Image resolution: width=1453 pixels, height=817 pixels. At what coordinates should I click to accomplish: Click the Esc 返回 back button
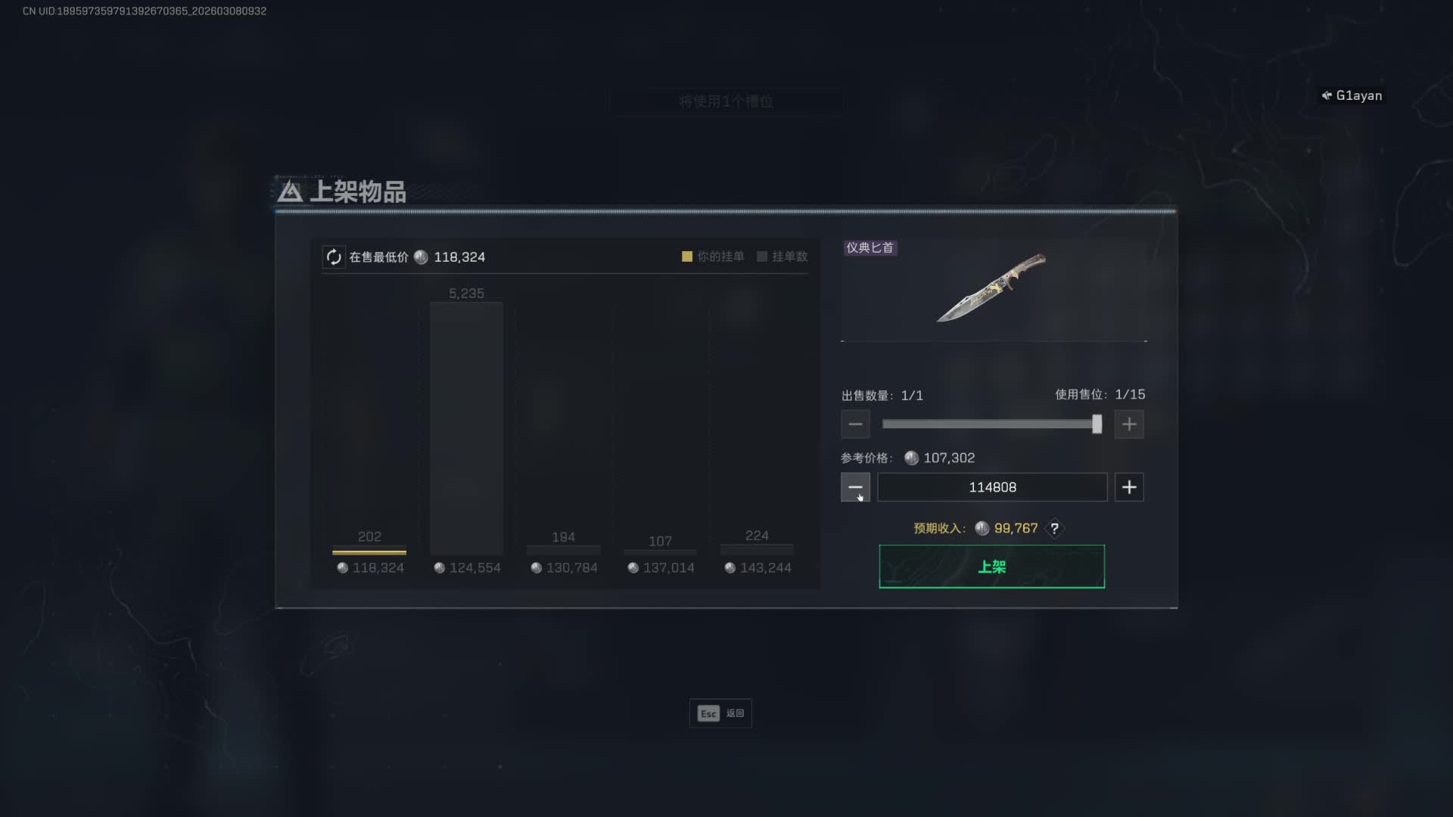(x=720, y=713)
